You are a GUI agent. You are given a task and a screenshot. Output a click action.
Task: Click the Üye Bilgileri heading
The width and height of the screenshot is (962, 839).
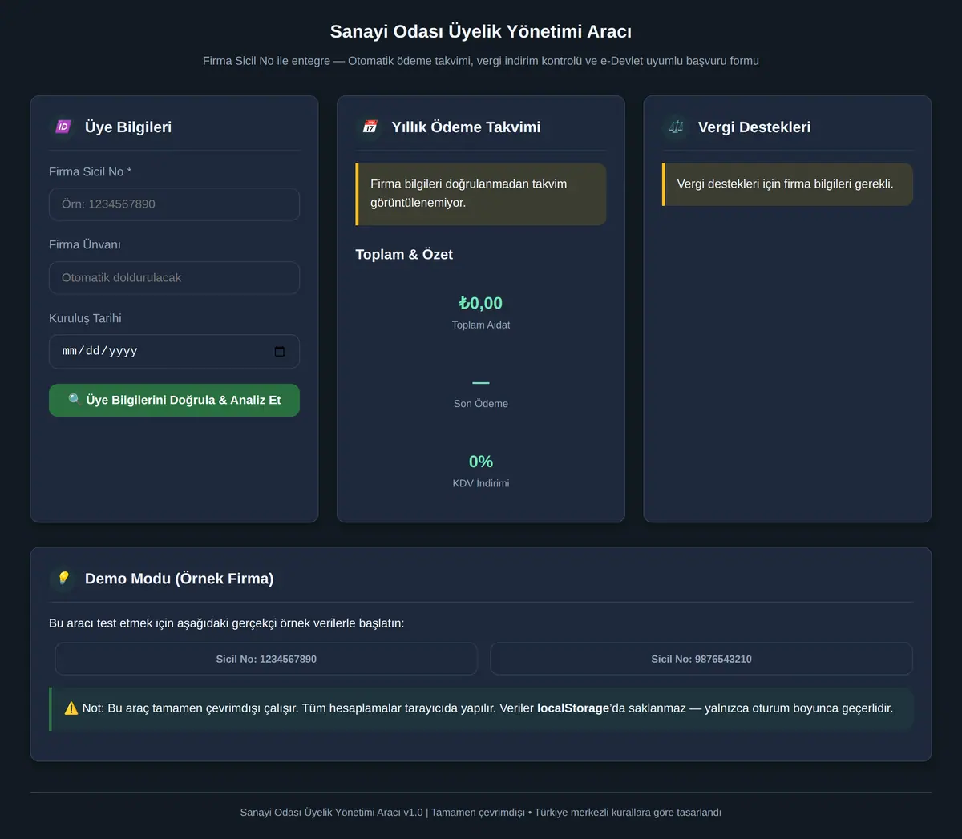click(x=128, y=127)
